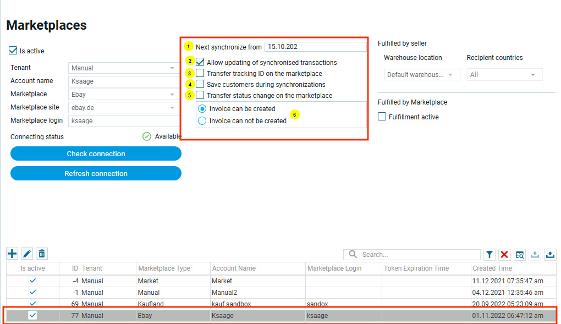Click the export upload icon at far right
This screenshot has height=324, width=561.
point(550,254)
